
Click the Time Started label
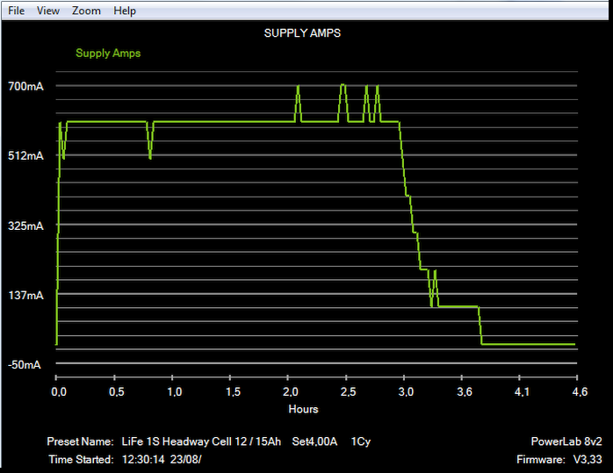[x=81, y=459]
